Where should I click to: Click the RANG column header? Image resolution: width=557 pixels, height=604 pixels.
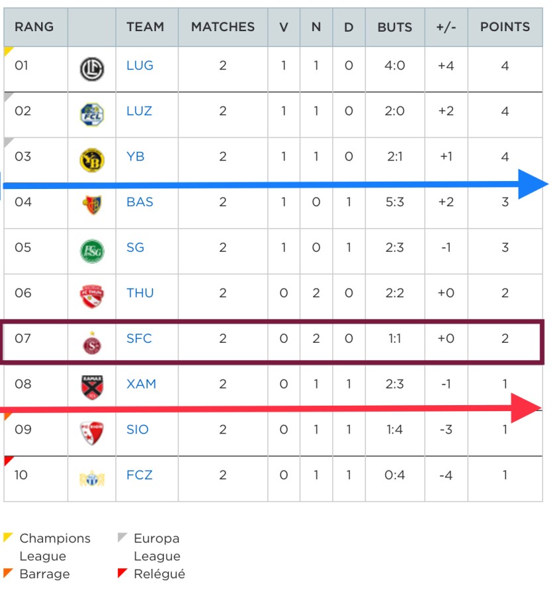[34, 27]
